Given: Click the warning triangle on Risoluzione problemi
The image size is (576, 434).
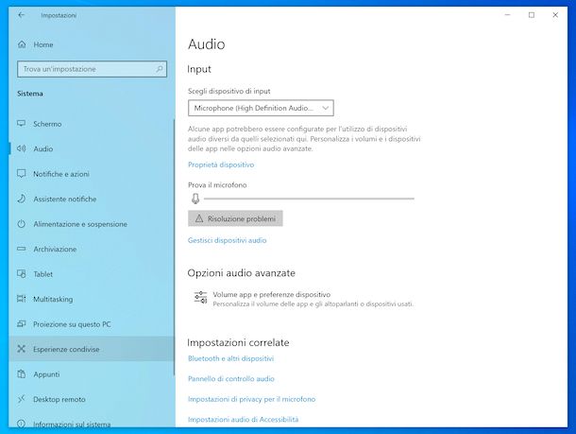Looking at the screenshot, I should click(x=199, y=218).
